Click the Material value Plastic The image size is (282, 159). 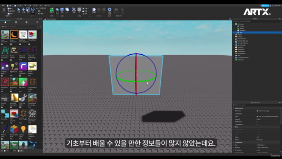(259, 119)
